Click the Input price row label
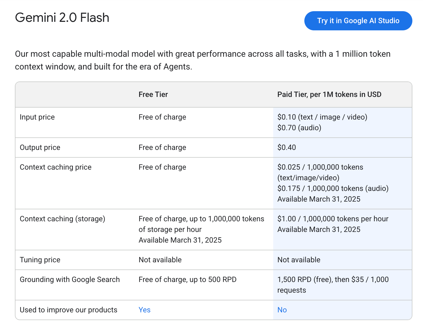 point(37,117)
